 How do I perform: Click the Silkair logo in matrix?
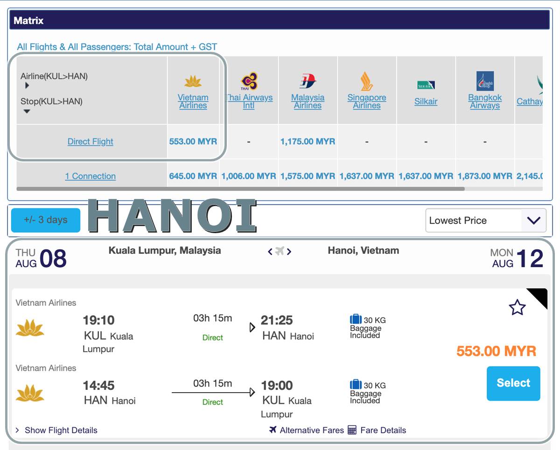426,85
